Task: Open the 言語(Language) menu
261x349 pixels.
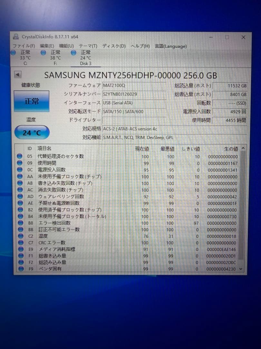Action: (x=171, y=46)
